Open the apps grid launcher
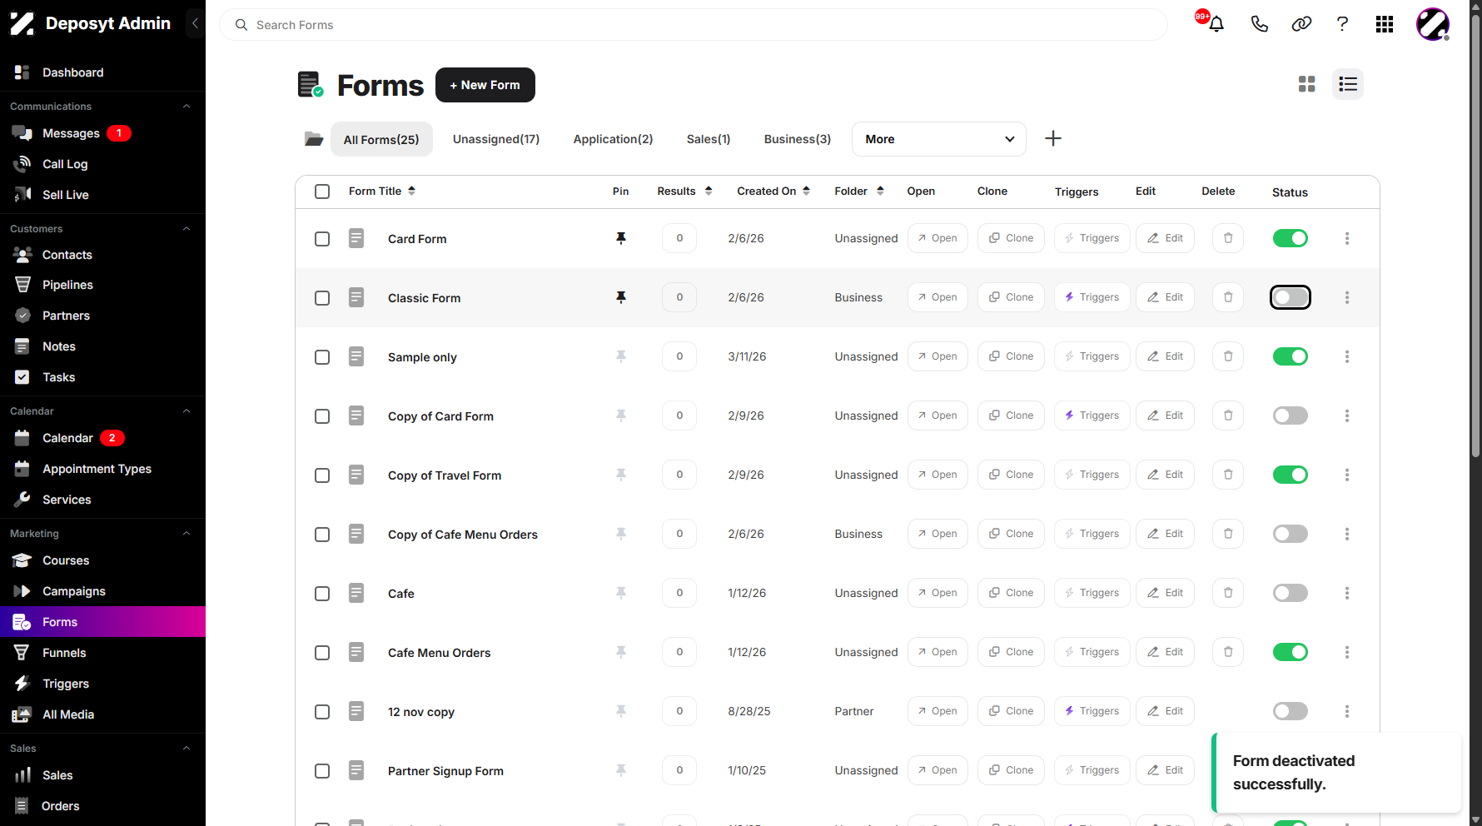1482x826 pixels. coord(1385,24)
